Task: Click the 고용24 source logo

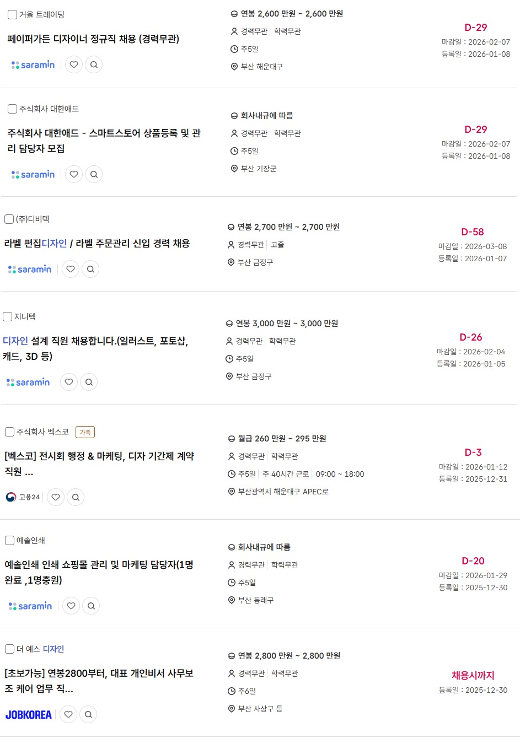Action: point(23,497)
